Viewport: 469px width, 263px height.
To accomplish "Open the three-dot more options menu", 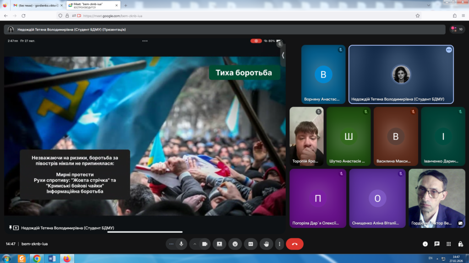I will [x=279, y=244].
